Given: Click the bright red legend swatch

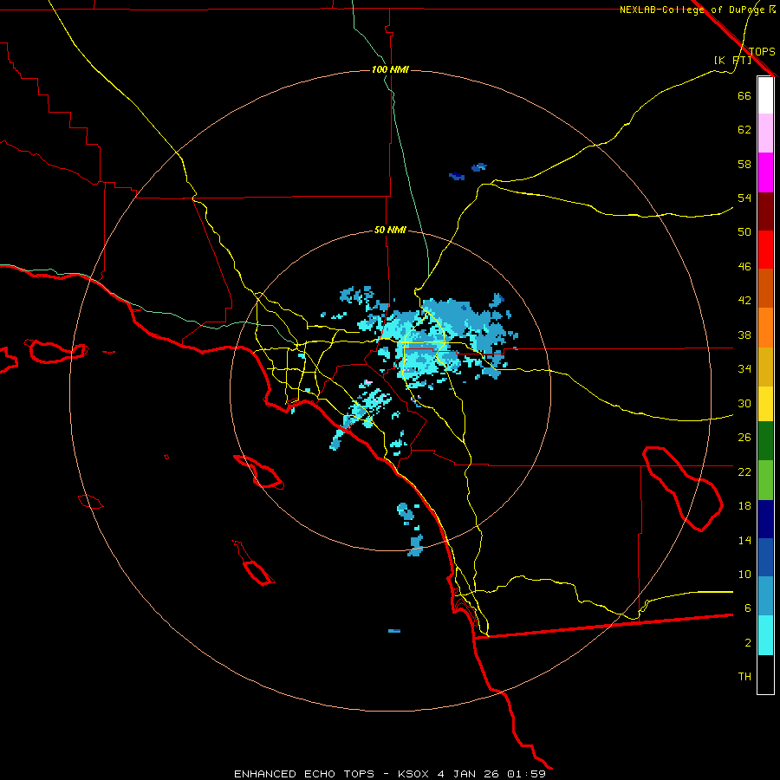Looking at the screenshot, I should [765, 250].
